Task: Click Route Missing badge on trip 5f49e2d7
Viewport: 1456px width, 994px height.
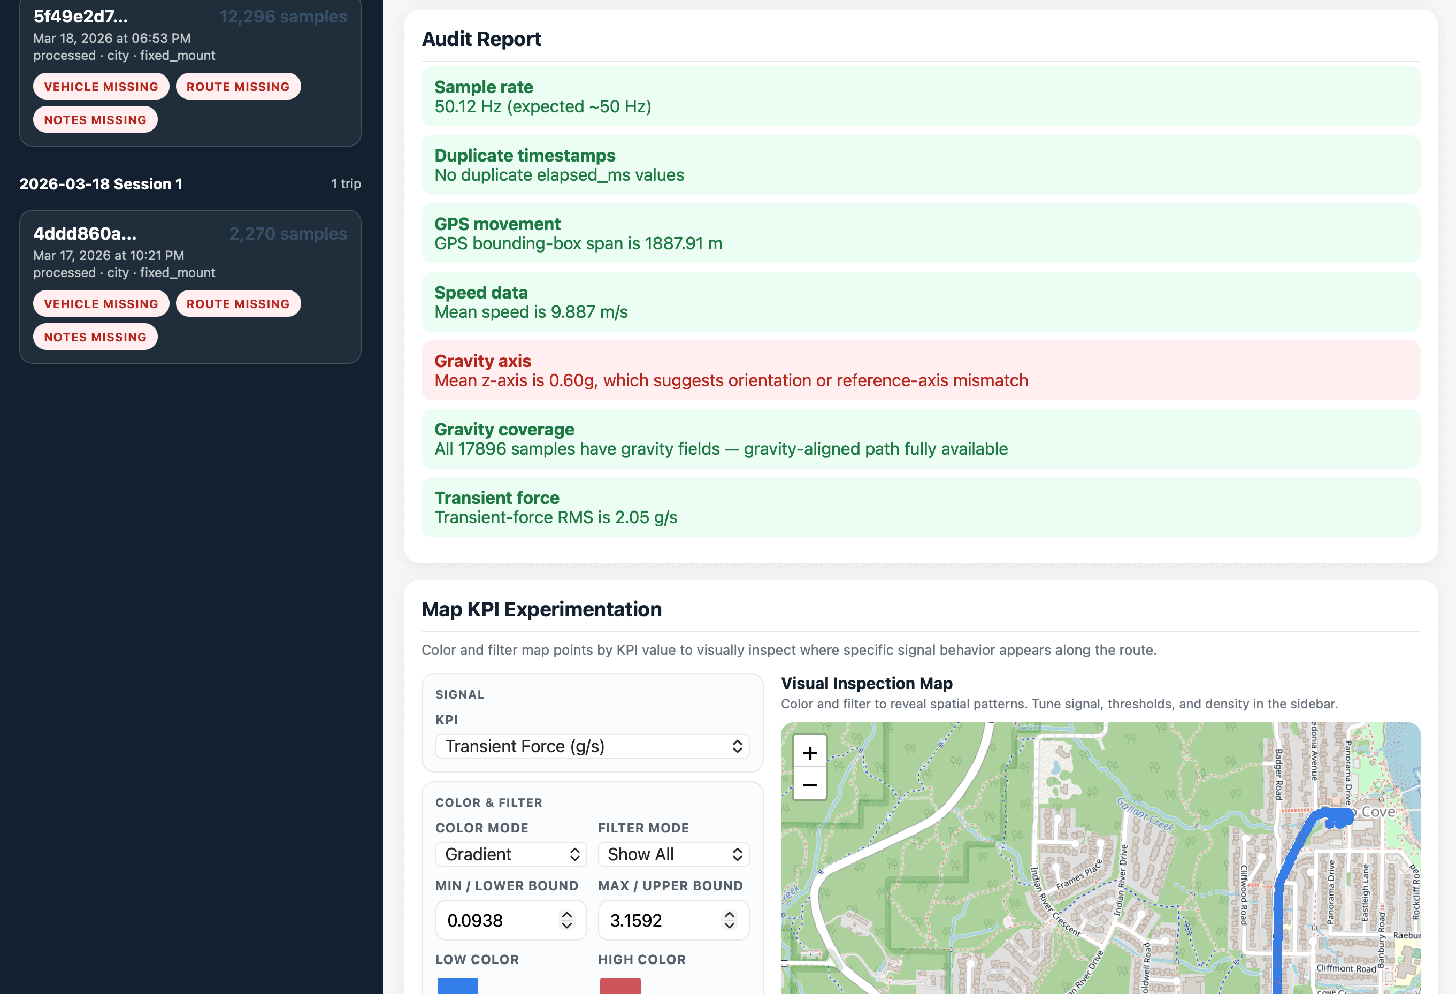Action: pyautogui.click(x=238, y=87)
